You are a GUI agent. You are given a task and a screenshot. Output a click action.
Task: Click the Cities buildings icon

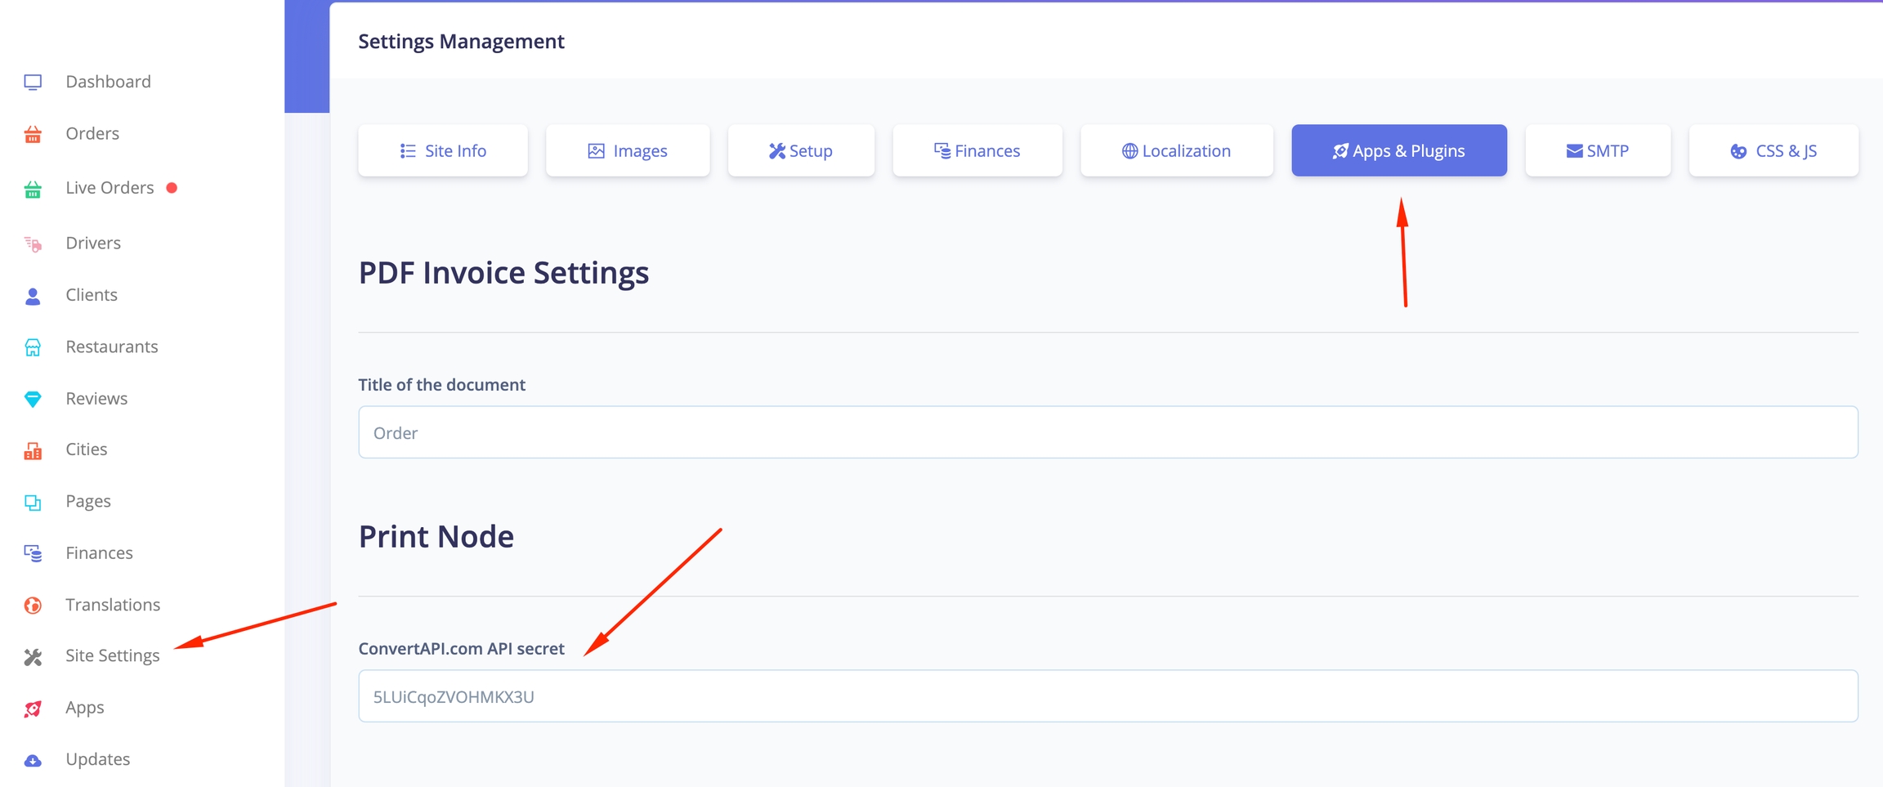(33, 450)
